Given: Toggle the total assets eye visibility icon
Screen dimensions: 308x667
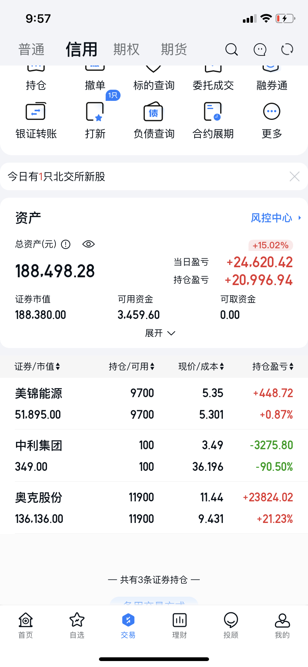Looking at the screenshot, I should click(x=89, y=244).
